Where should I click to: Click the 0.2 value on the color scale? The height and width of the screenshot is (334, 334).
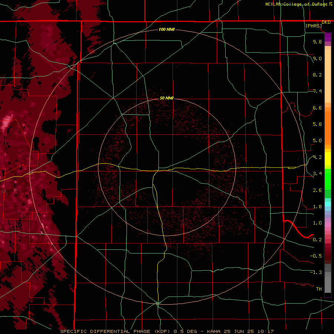[317, 240]
